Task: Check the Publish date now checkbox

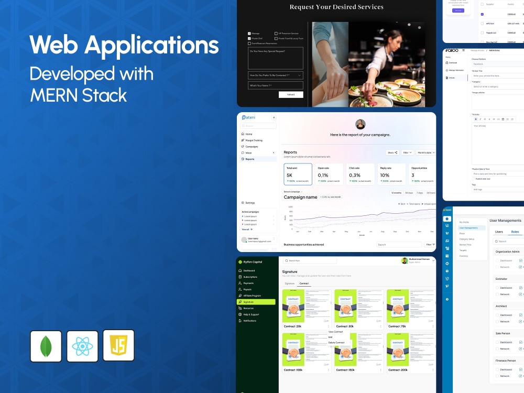Action: tap(473, 179)
